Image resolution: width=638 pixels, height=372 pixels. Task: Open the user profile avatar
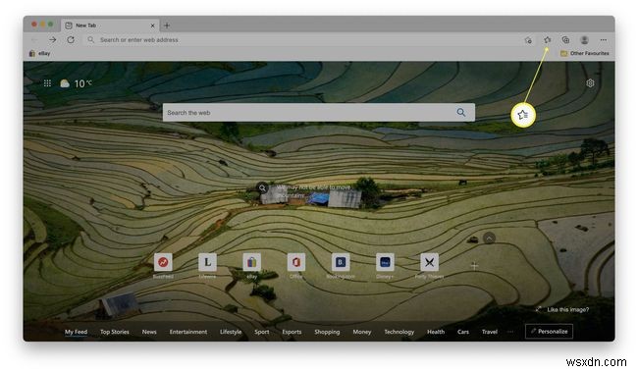(x=584, y=40)
